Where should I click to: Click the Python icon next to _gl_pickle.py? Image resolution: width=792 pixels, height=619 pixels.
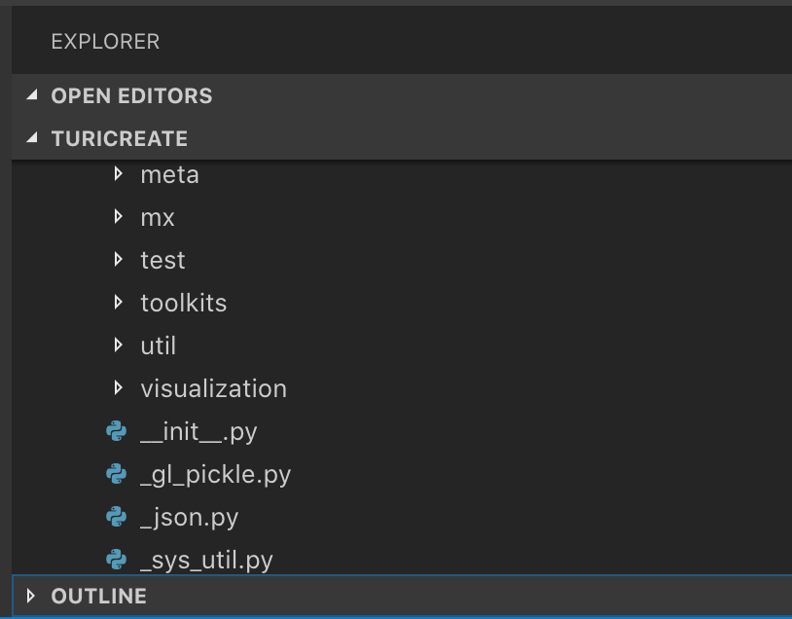click(116, 474)
